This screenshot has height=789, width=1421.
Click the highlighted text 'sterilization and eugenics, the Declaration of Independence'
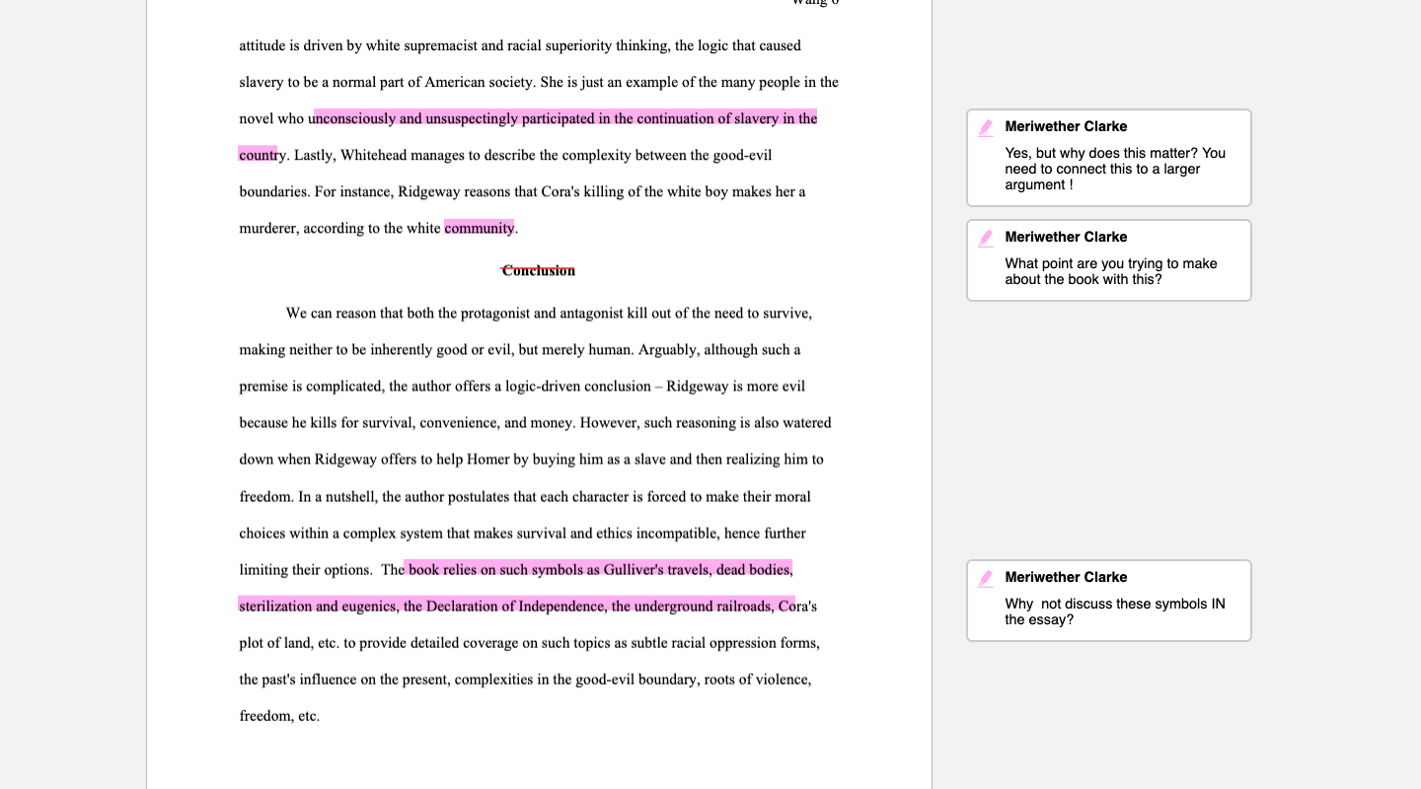click(x=422, y=606)
